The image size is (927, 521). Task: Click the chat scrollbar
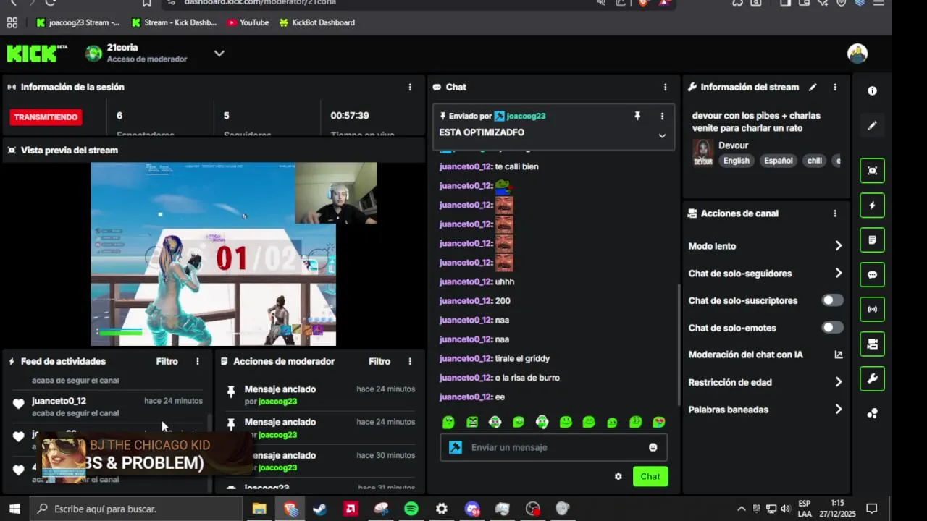679,344
